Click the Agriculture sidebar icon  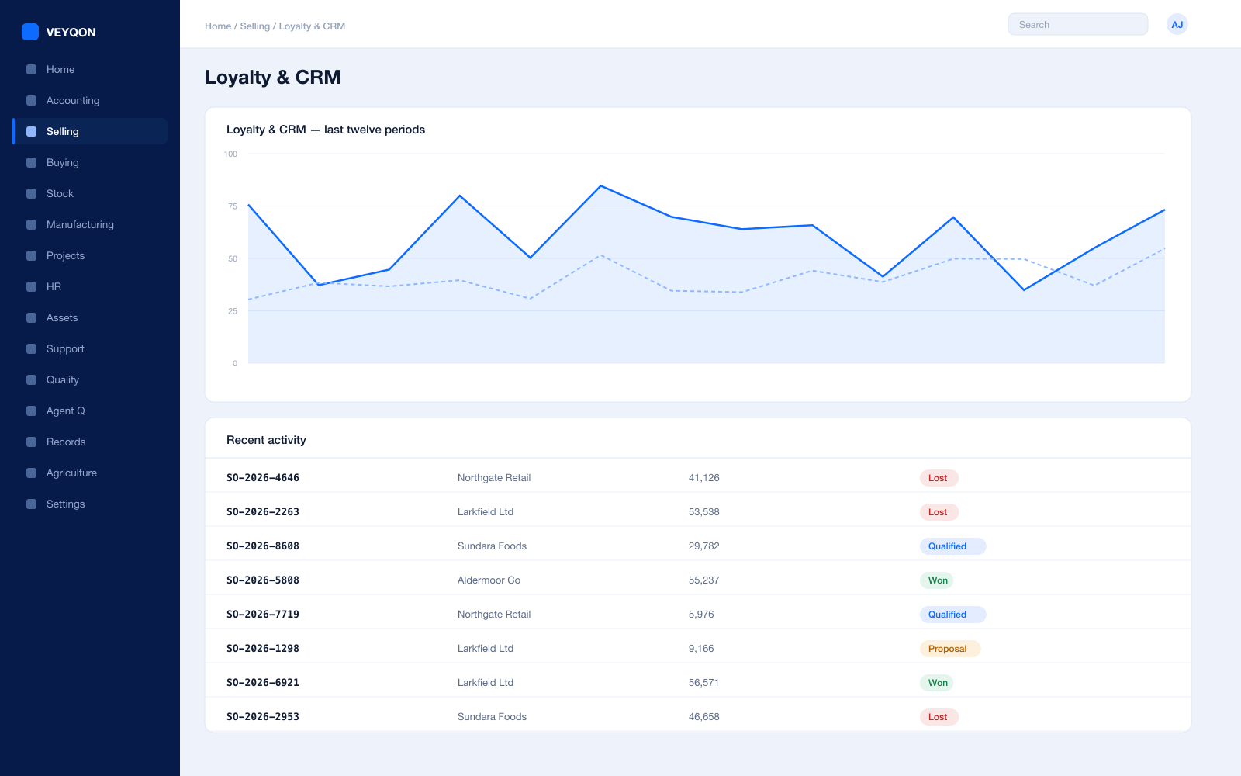31,473
